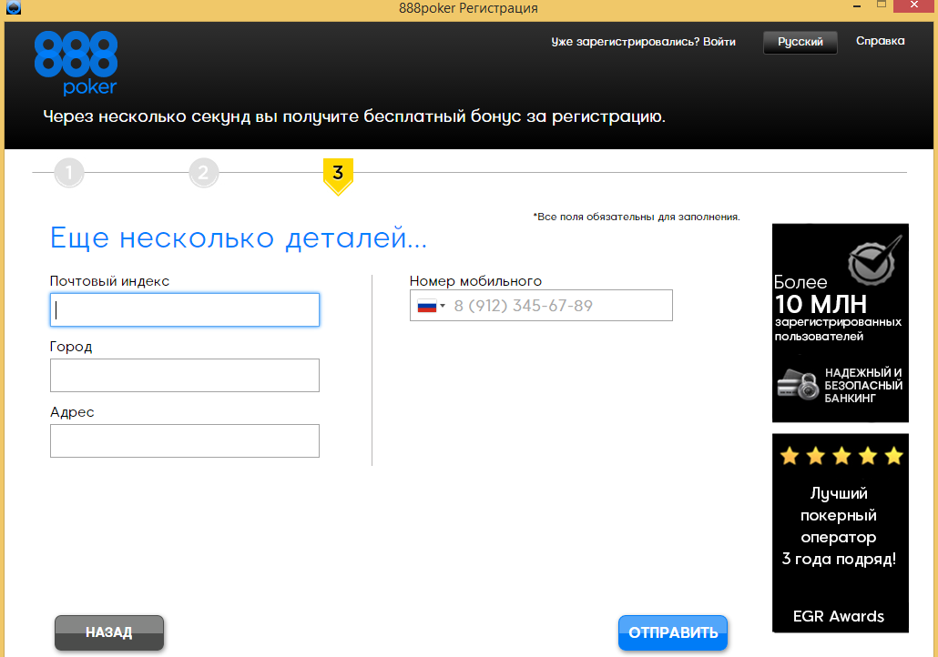
Task: Click into the Адрес text field
Action: click(x=185, y=440)
